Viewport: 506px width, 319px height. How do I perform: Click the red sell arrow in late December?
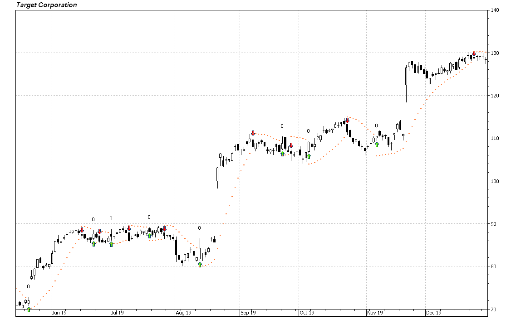pos(474,53)
